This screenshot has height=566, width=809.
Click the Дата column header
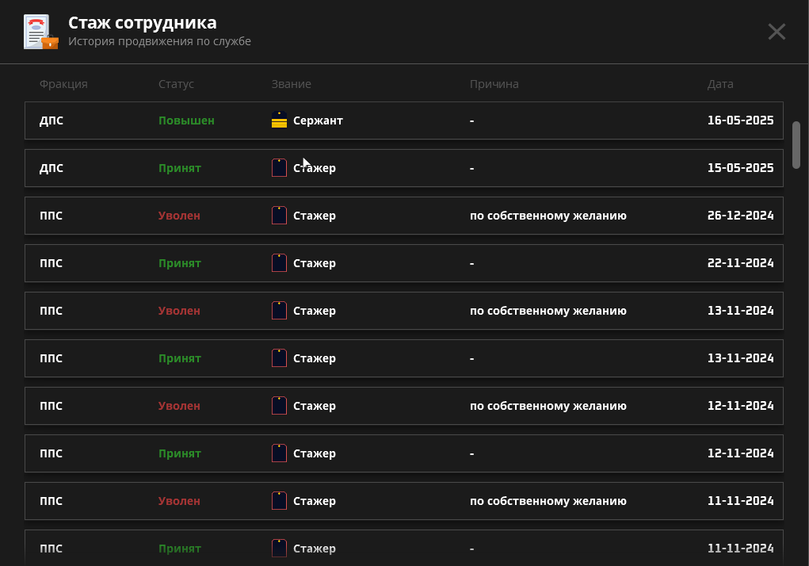tap(720, 84)
